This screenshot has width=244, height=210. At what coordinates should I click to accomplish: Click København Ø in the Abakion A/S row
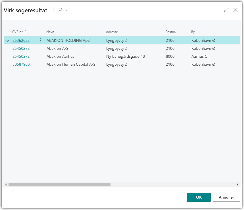(203, 48)
